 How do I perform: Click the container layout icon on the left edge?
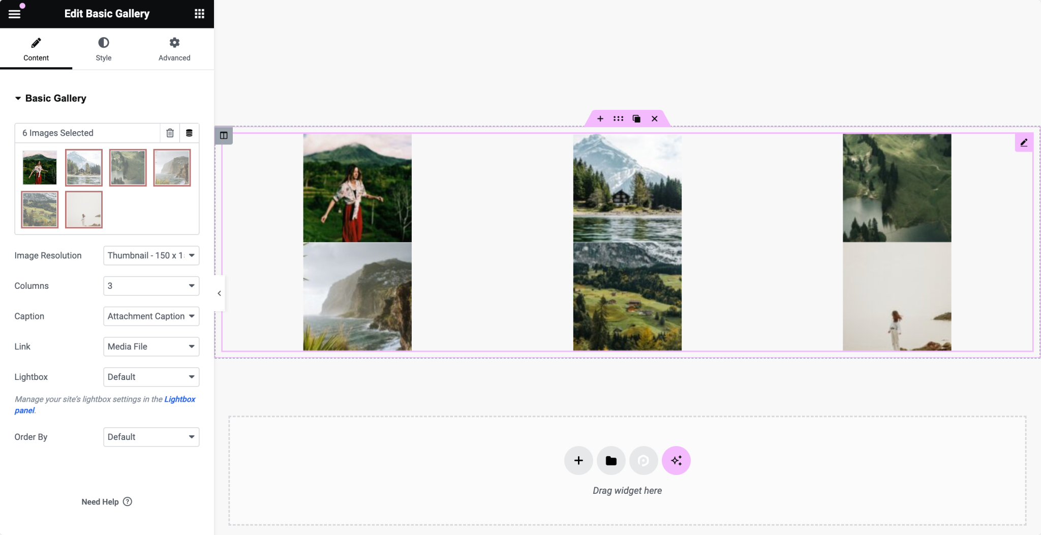(x=223, y=135)
